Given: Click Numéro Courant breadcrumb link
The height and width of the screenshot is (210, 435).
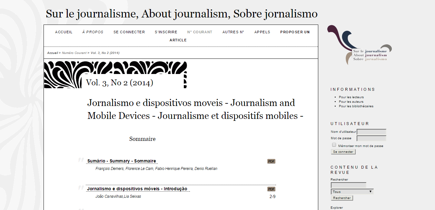Looking at the screenshot, I should 74,53.
